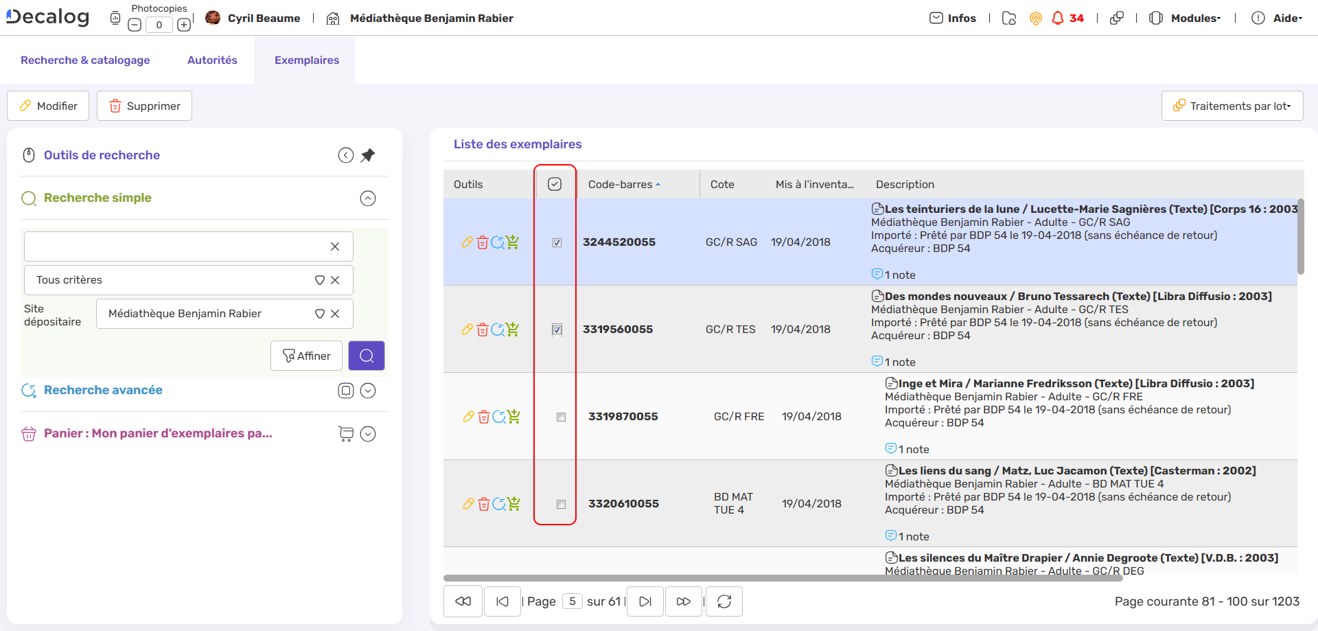
Task: Open the cloud folder icon near Infos
Action: 1008,19
